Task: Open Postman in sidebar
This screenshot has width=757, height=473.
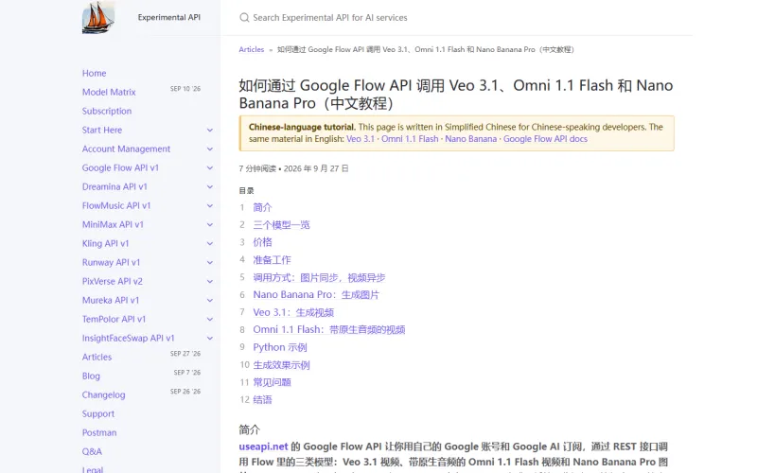Action: [x=99, y=432]
